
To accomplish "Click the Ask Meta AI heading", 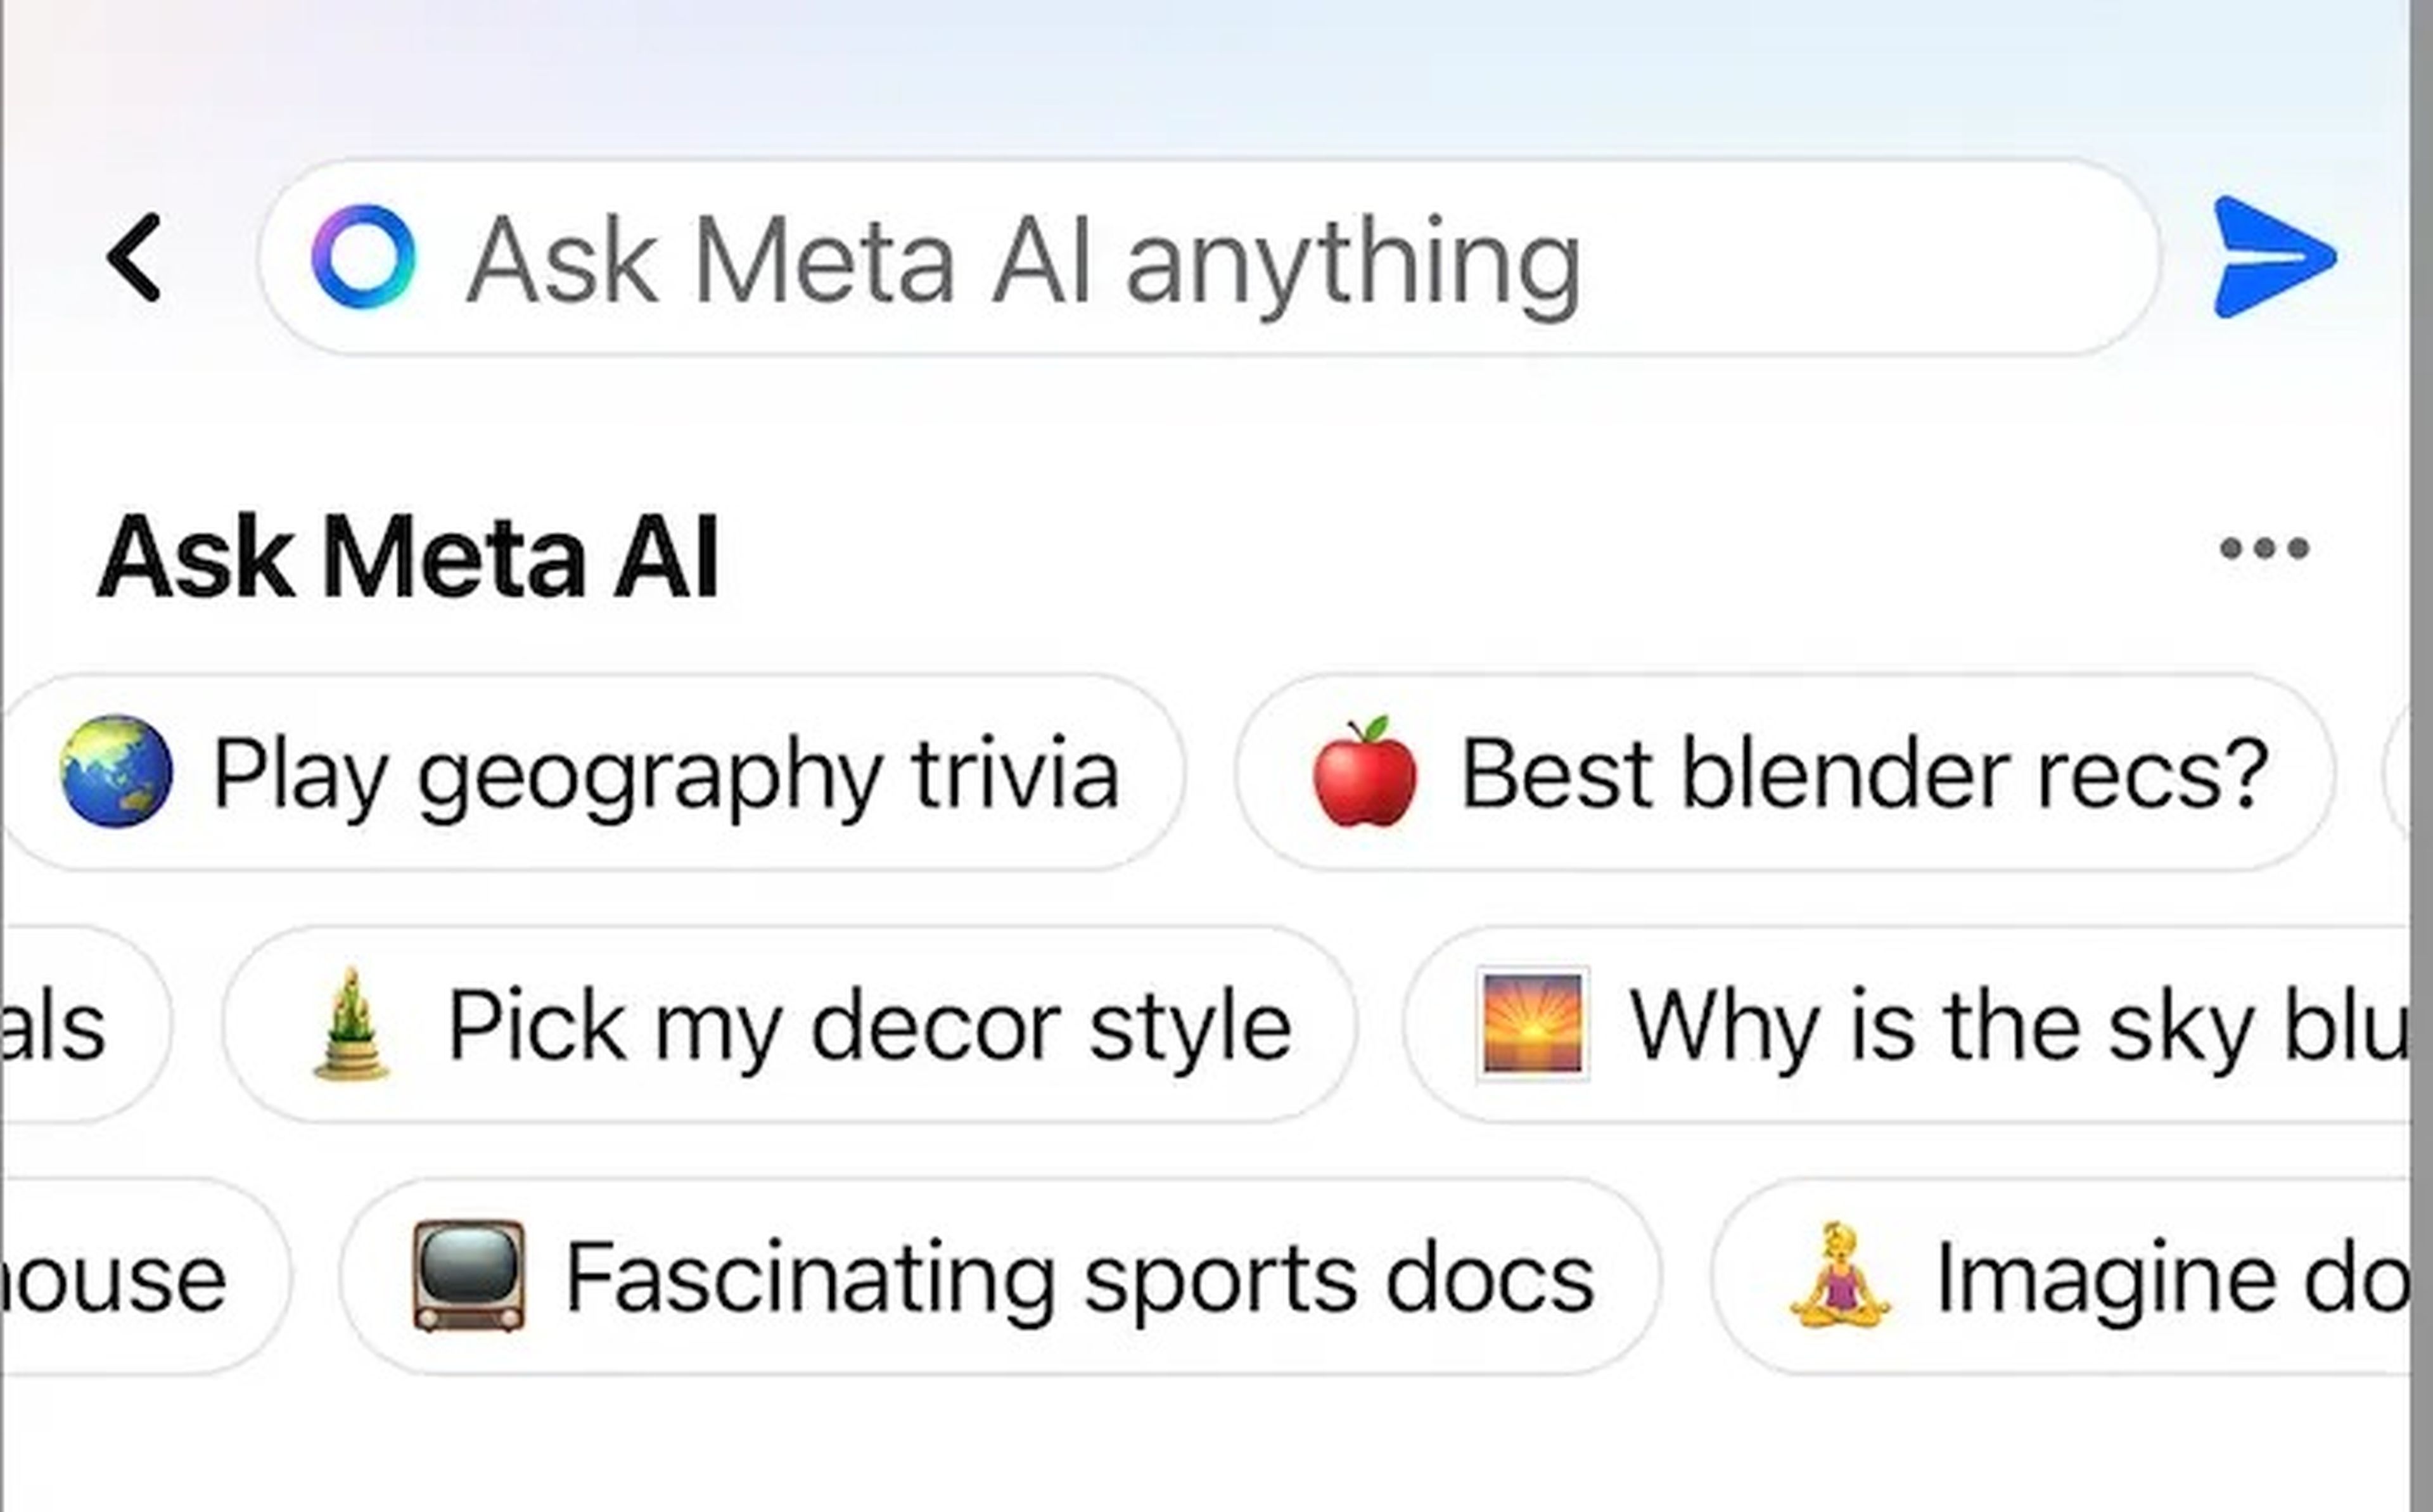I will (408, 556).
